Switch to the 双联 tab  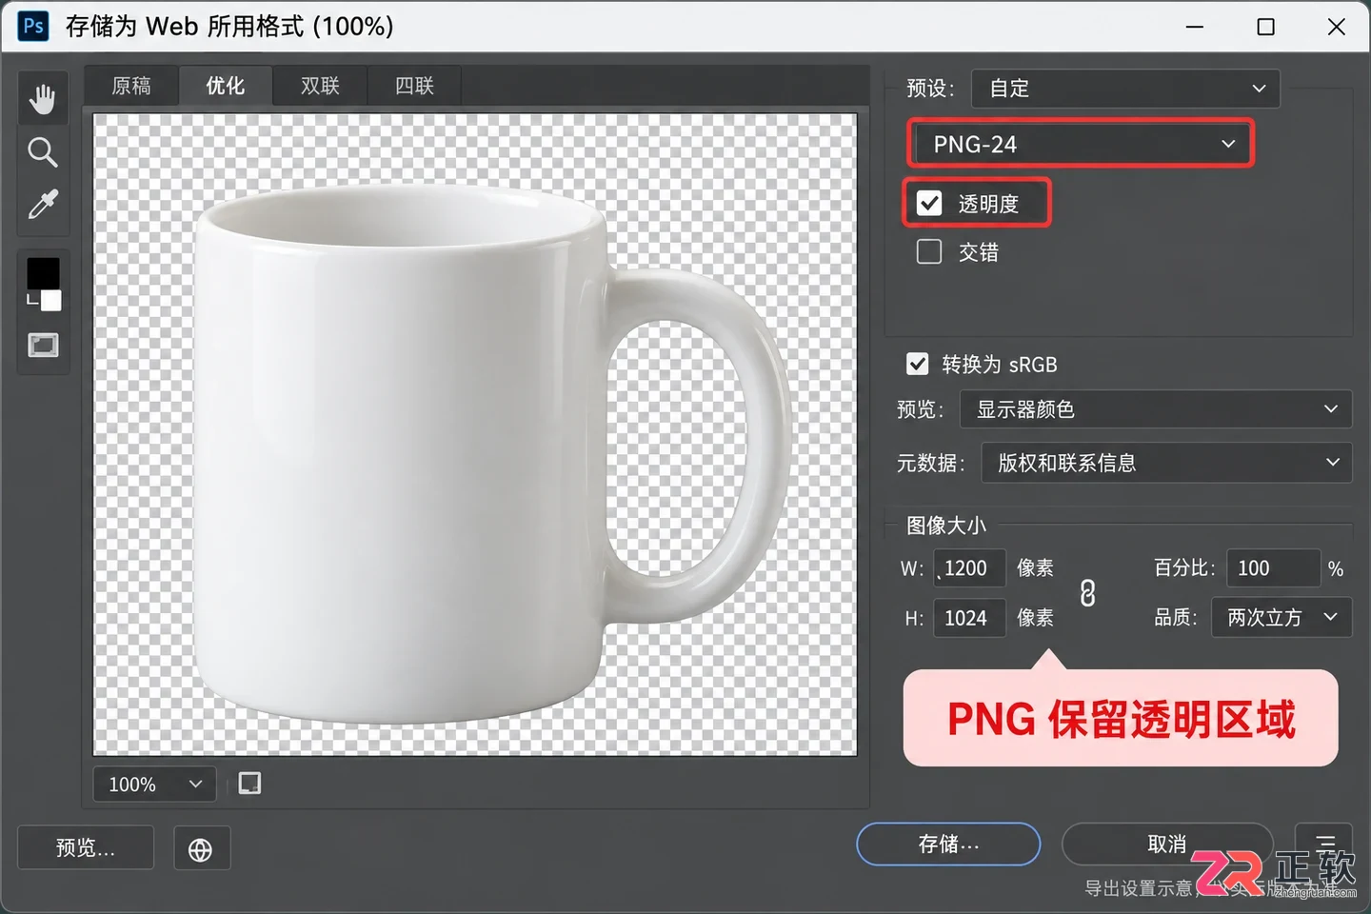[320, 86]
